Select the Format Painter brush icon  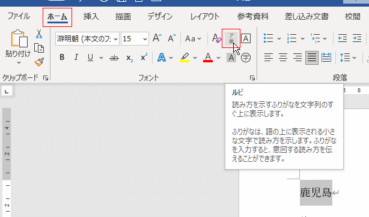point(39,62)
